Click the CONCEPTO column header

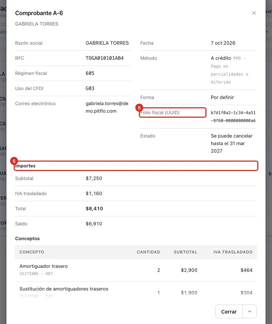click(x=32, y=252)
